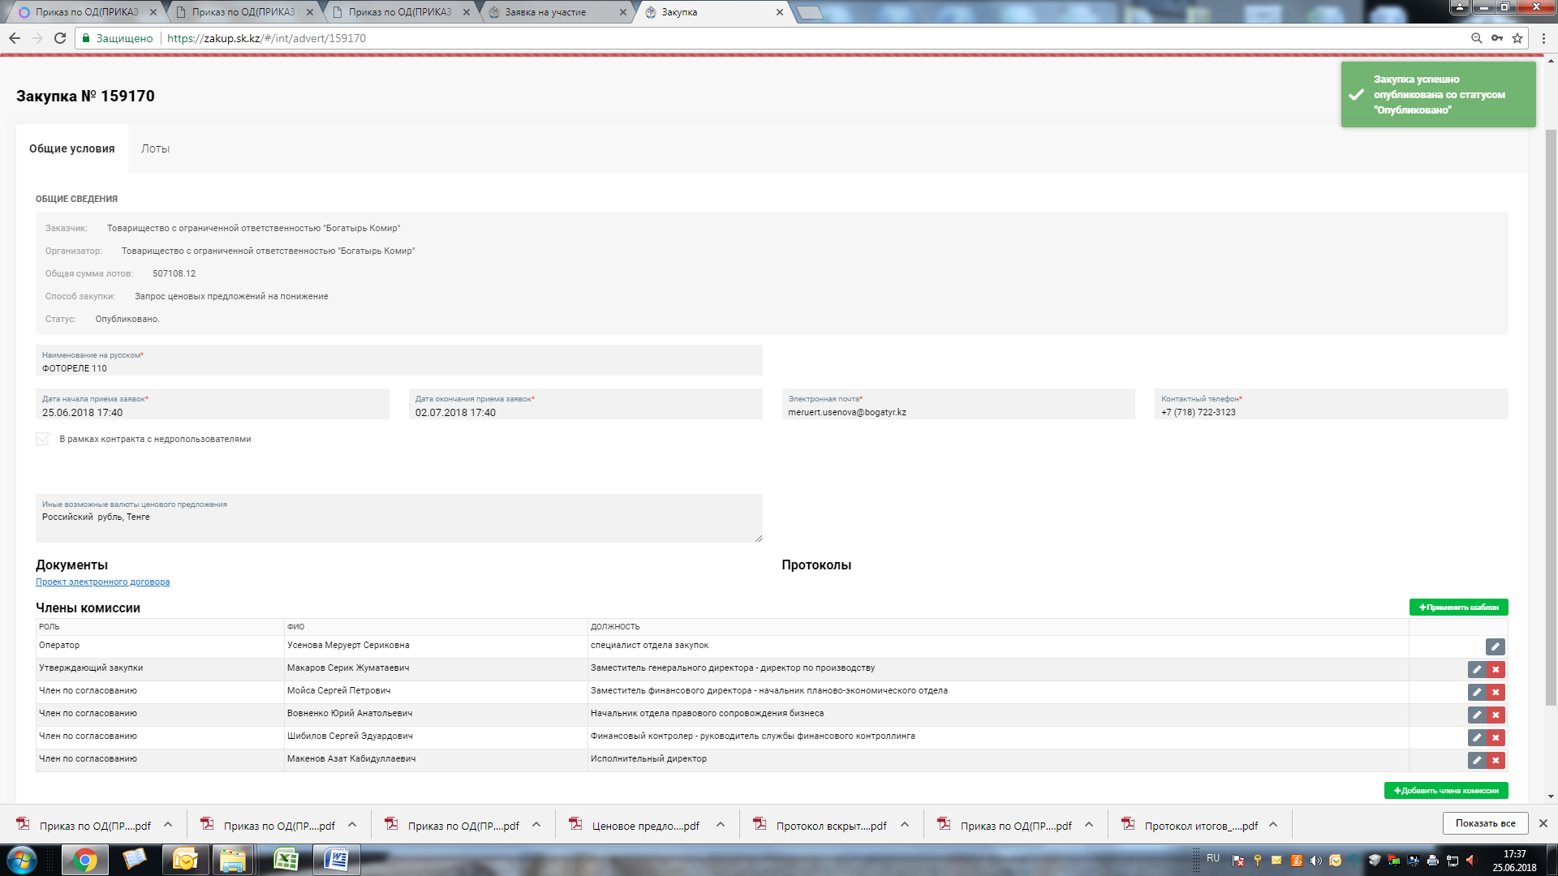Click the address bar URL
This screenshot has height=876, width=1558.
point(266,38)
